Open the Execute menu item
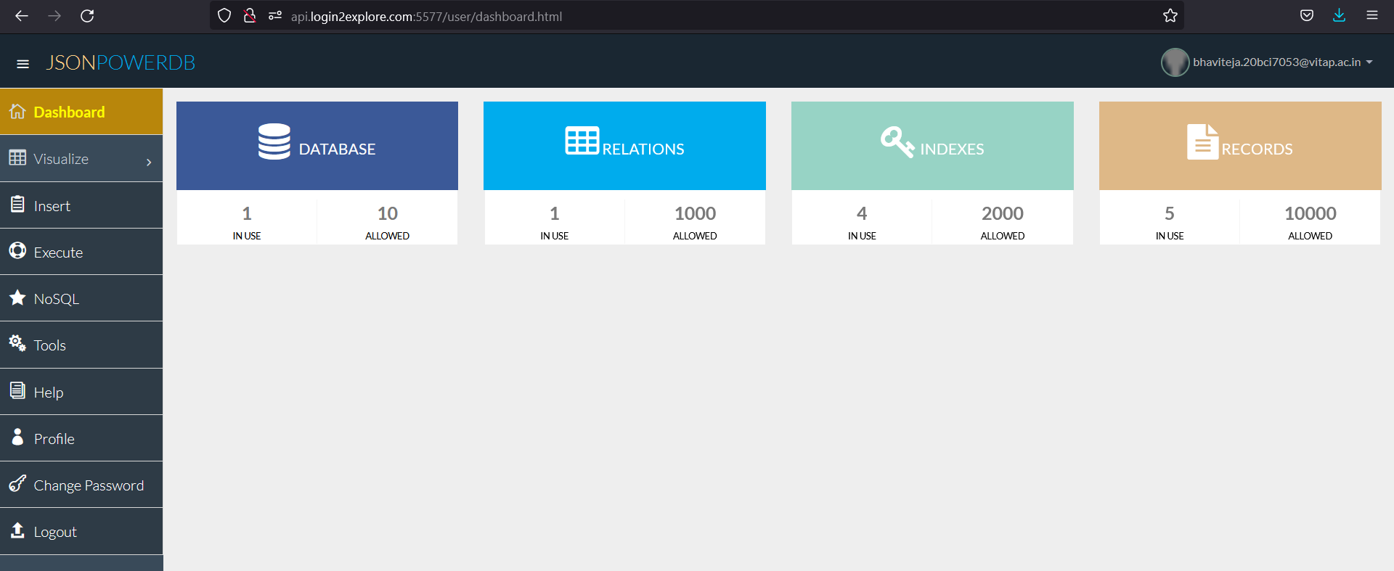 [x=81, y=252]
